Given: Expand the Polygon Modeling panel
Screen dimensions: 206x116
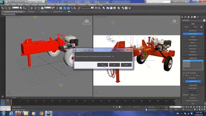Looking at the screenshot, I should coord(8,14).
